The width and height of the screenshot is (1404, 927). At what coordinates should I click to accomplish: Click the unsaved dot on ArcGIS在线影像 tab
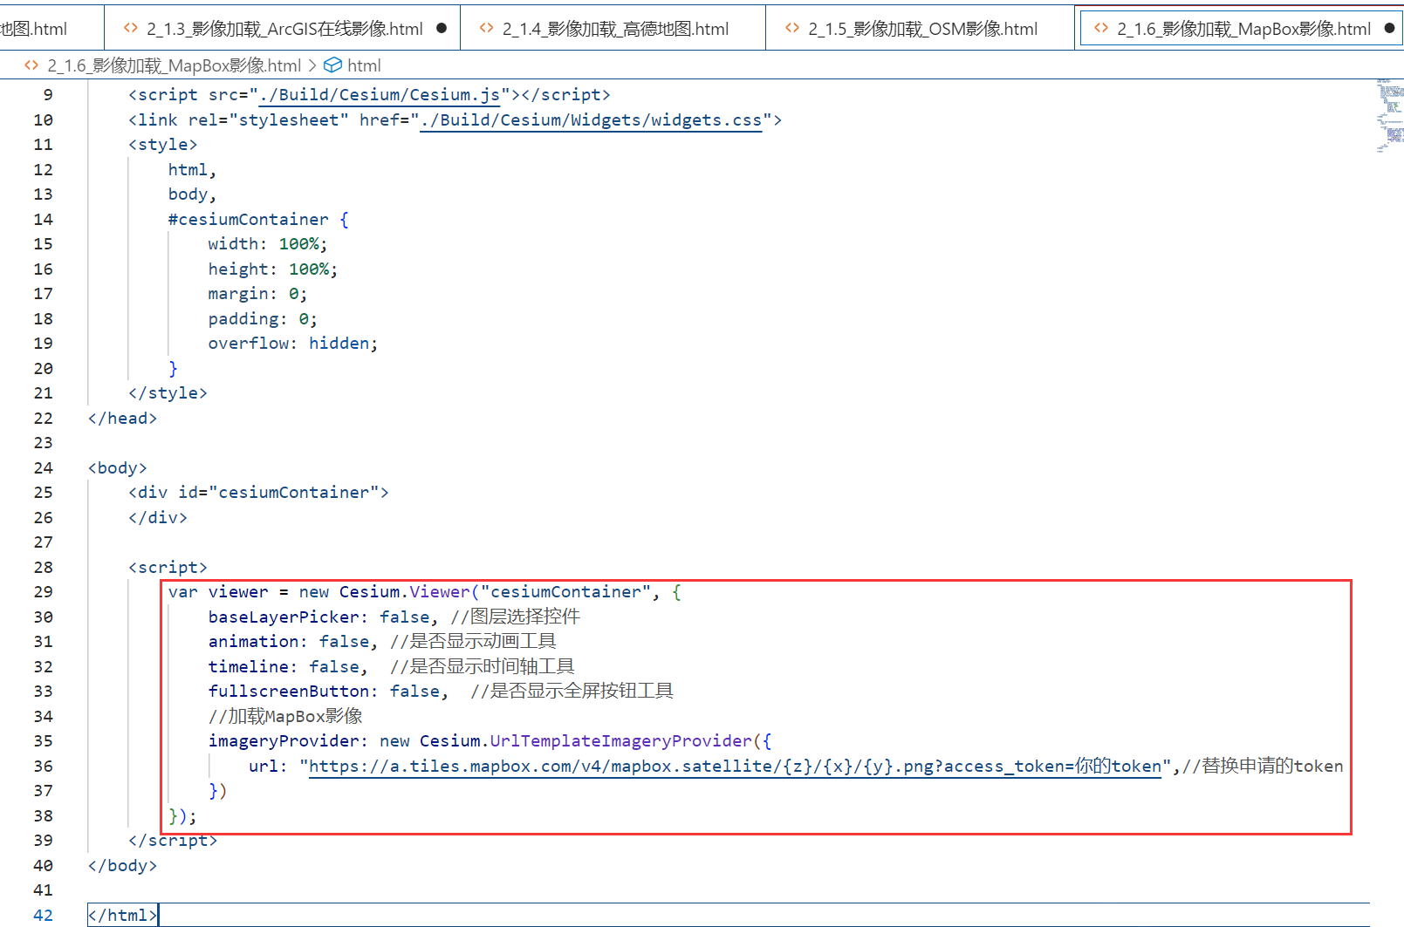(x=442, y=28)
